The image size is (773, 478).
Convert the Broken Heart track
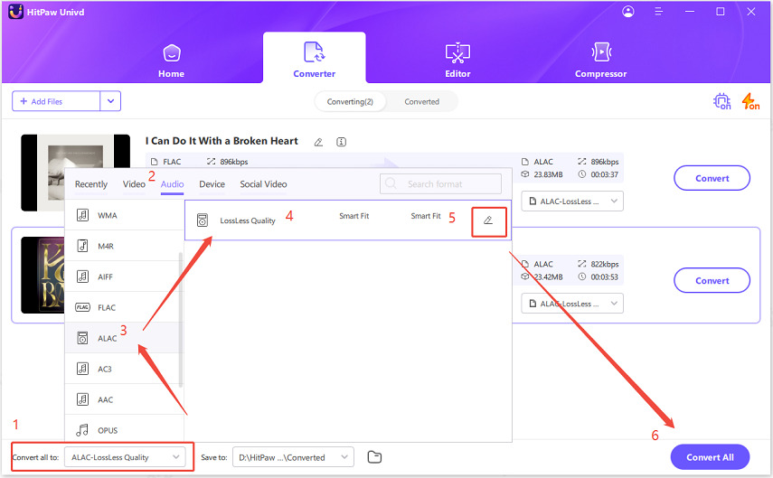tap(712, 178)
